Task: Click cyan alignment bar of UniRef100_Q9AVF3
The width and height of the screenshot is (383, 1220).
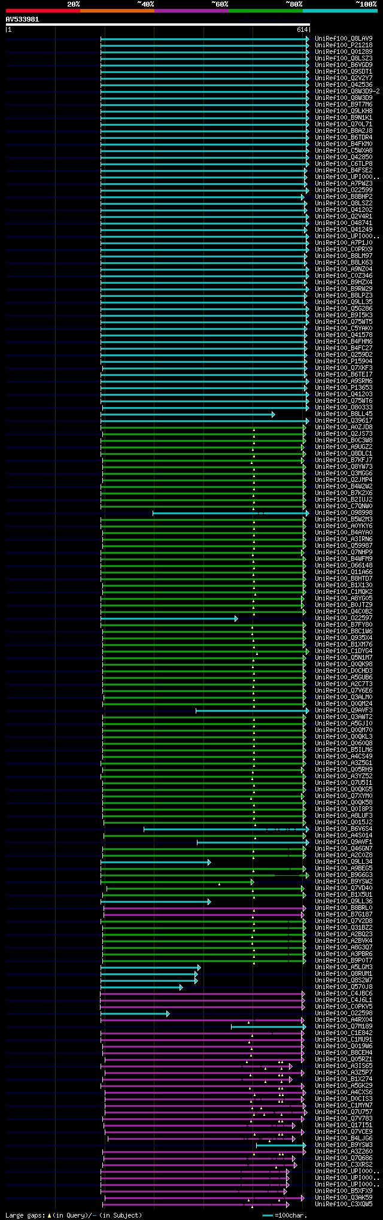Action: [x=253, y=710]
